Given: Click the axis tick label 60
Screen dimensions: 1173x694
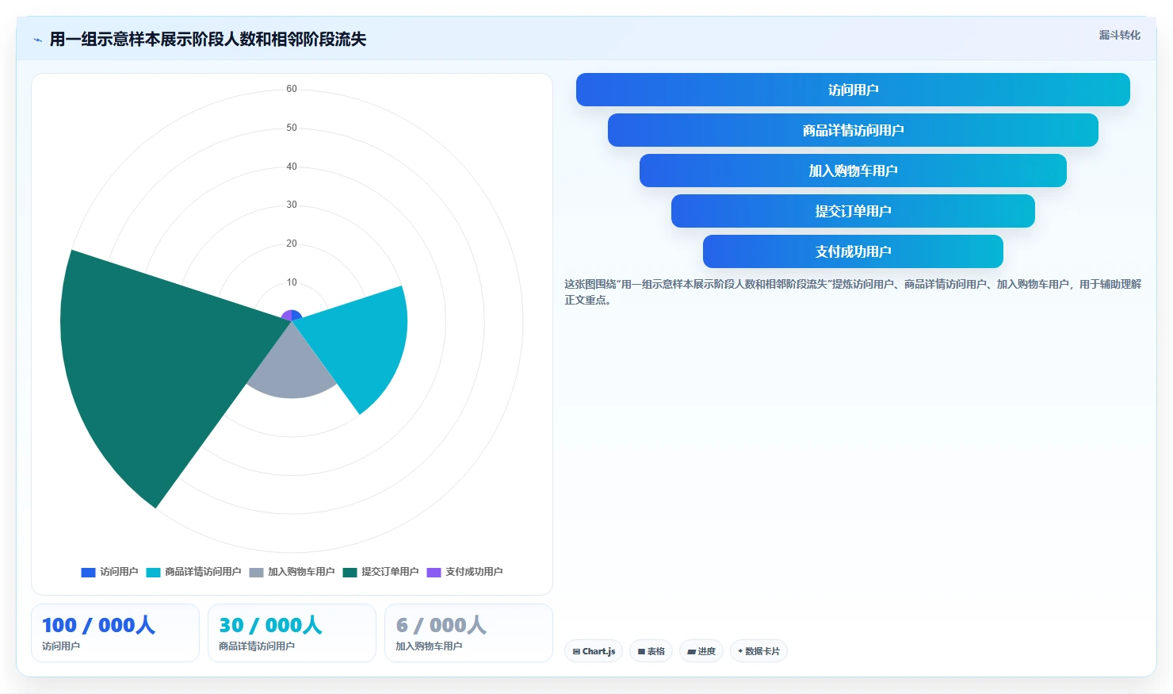Looking at the screenshot, I should (292, 89).
